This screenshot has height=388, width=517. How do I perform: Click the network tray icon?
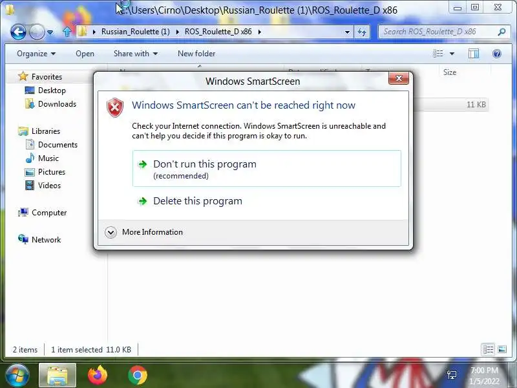452,375
